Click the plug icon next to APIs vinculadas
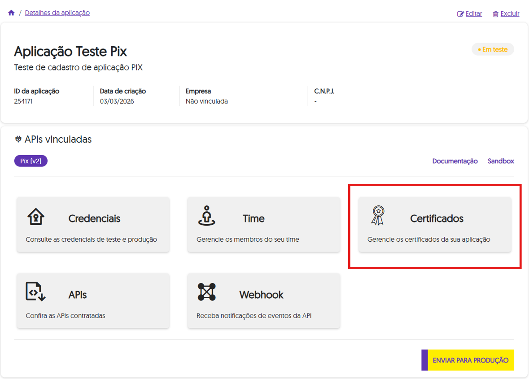This screenshot has width=529, height=379. point(18,139)
